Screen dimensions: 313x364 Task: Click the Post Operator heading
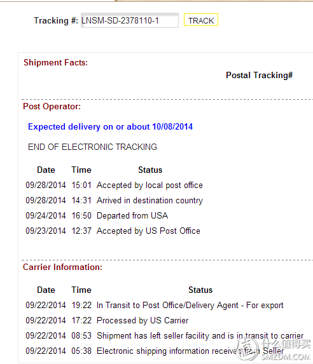click(52, 106)
